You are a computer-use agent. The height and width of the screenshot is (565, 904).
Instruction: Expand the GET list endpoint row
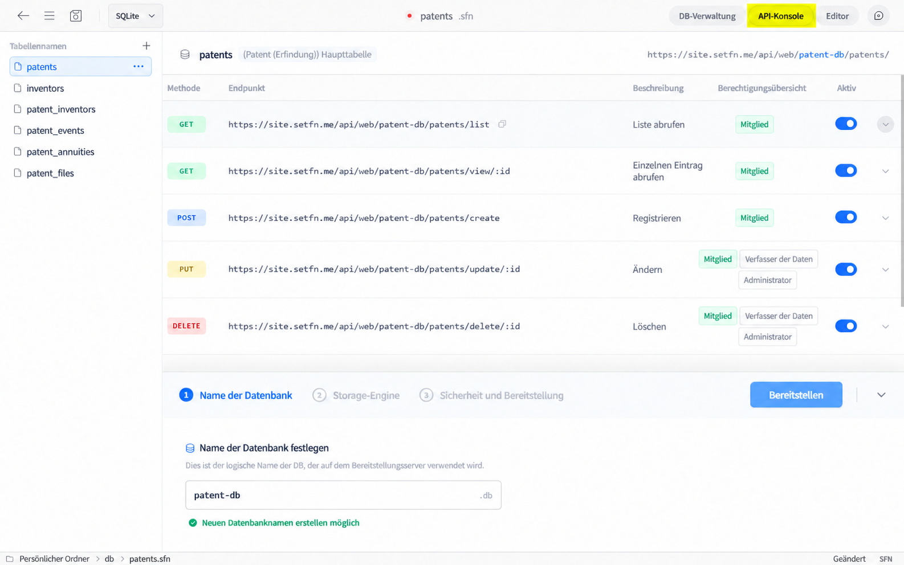click(885, 124)
